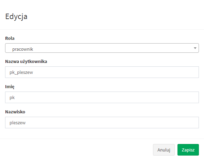Place cursor on 'pk_pleszew' username text

pyautogui.click(x=21, y=73)
